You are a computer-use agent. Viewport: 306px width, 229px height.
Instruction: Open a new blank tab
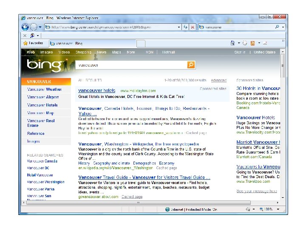[141, 43]
